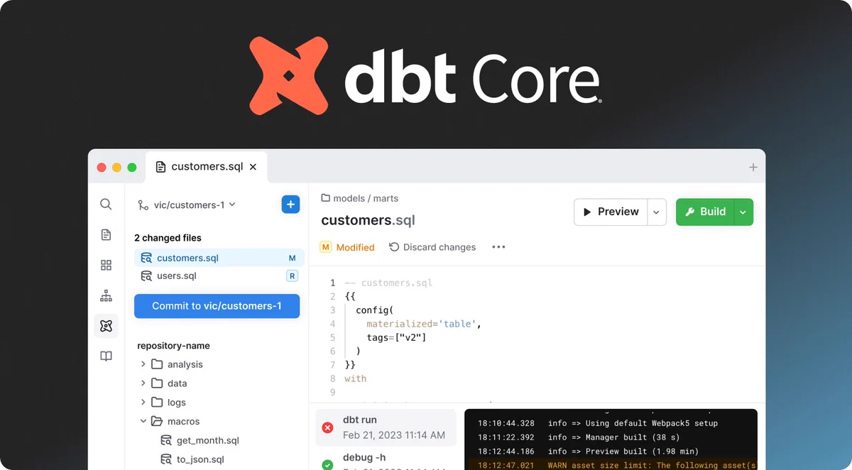This screenshot has height=470, width=852.
Task: Click the Commit to vic/customers-1 button
Action: pos(217,306)
